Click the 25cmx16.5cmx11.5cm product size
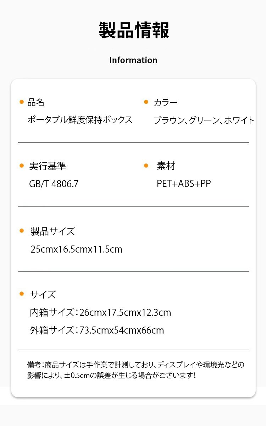The width and height of the screenshot is (266, 426). click(76, 249)
